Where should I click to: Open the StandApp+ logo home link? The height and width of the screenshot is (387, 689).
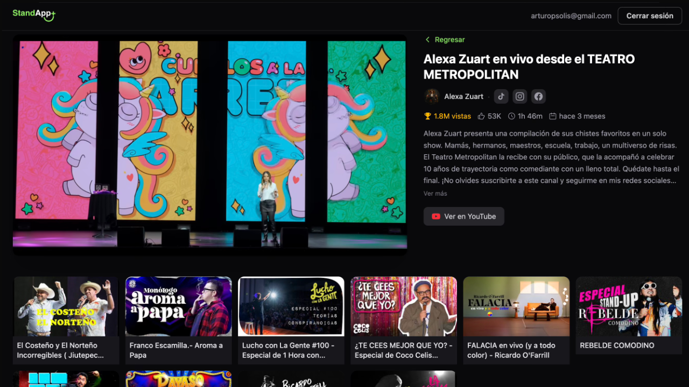34,15
